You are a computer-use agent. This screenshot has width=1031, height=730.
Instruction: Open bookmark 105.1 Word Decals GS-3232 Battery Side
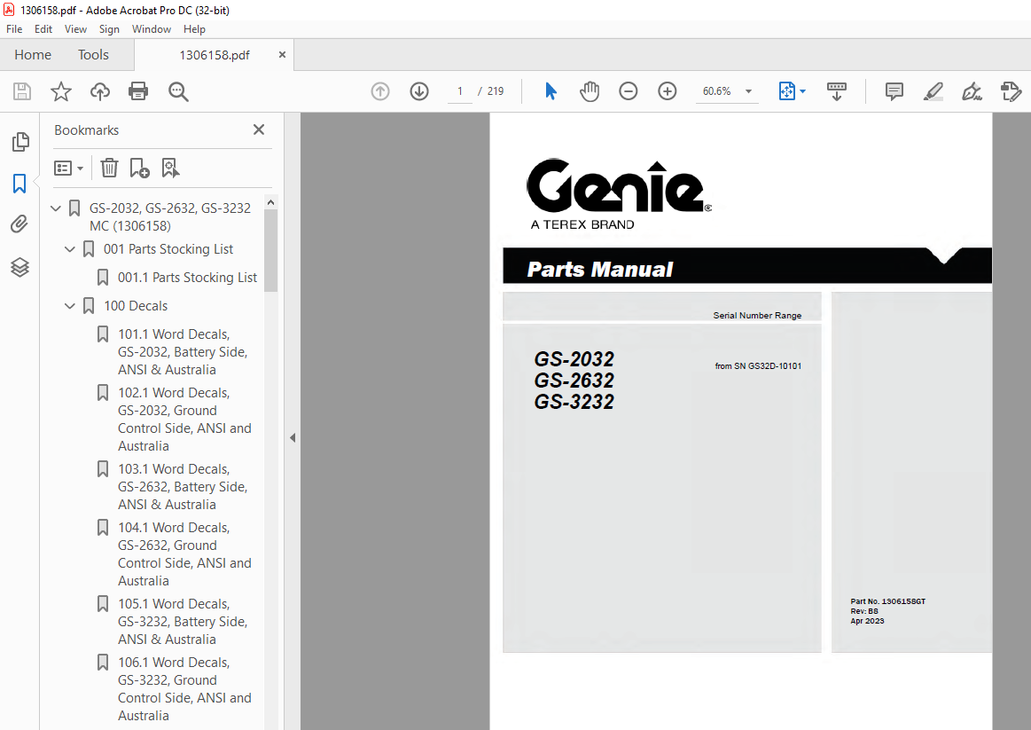click(x=183, y=622)
